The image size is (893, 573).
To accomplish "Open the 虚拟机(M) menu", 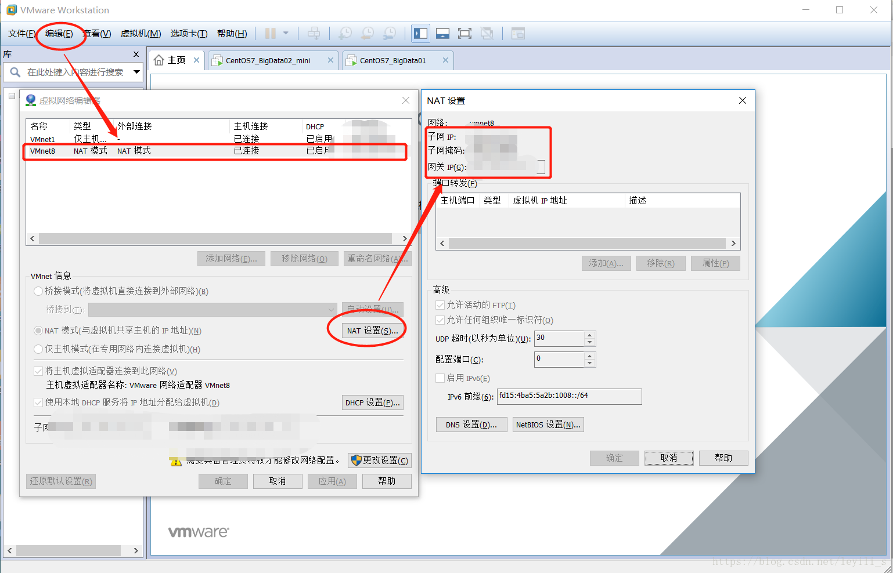I will 141,34.
